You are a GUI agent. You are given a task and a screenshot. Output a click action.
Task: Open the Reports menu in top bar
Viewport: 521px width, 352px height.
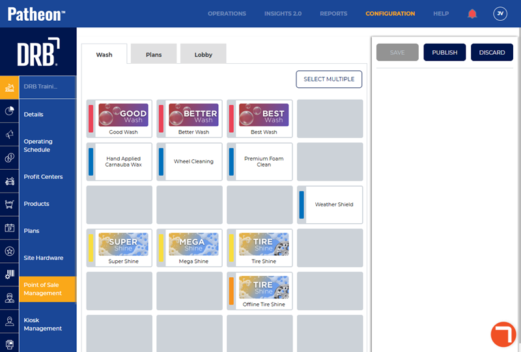pos(333,14)
